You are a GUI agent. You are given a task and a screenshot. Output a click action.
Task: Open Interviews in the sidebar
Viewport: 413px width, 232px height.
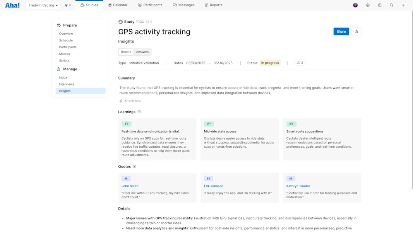tap(66, 84)
